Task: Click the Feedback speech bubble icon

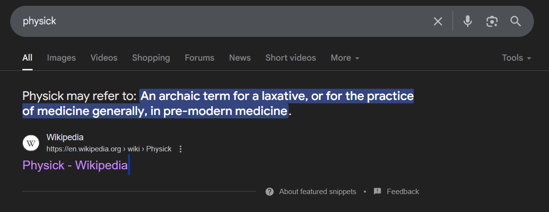Action: (378, 192)
